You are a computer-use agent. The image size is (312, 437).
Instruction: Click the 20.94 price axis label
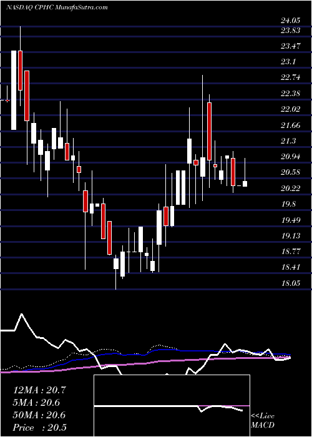(x=290, y=157)
